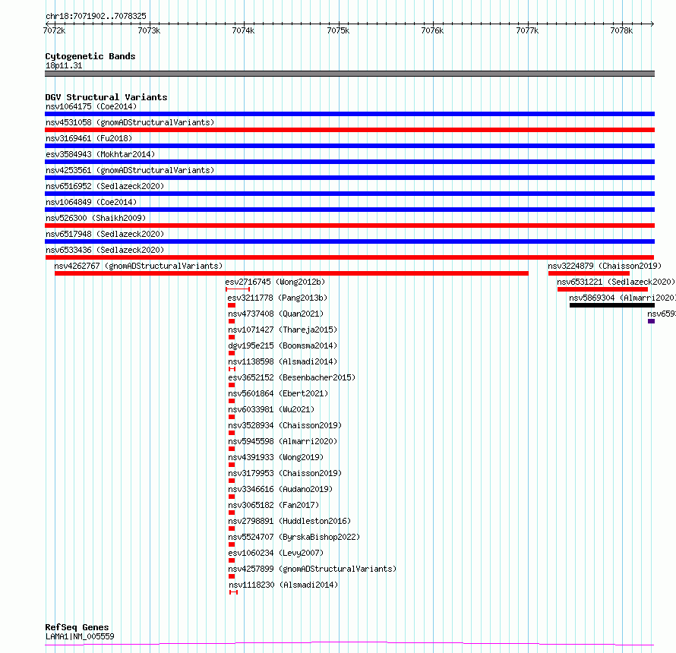This screenshot has width=676, height=653.
Task: Click the red bar for nsv4531058
Action: coord(349,130)
